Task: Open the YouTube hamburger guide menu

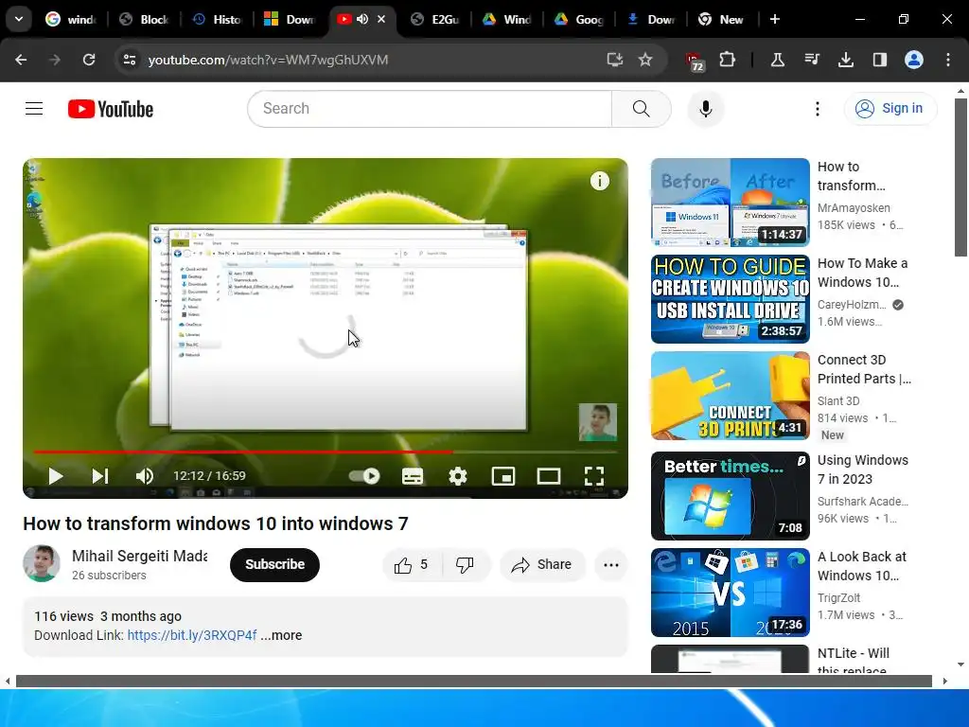Action: tap(34, 109)
